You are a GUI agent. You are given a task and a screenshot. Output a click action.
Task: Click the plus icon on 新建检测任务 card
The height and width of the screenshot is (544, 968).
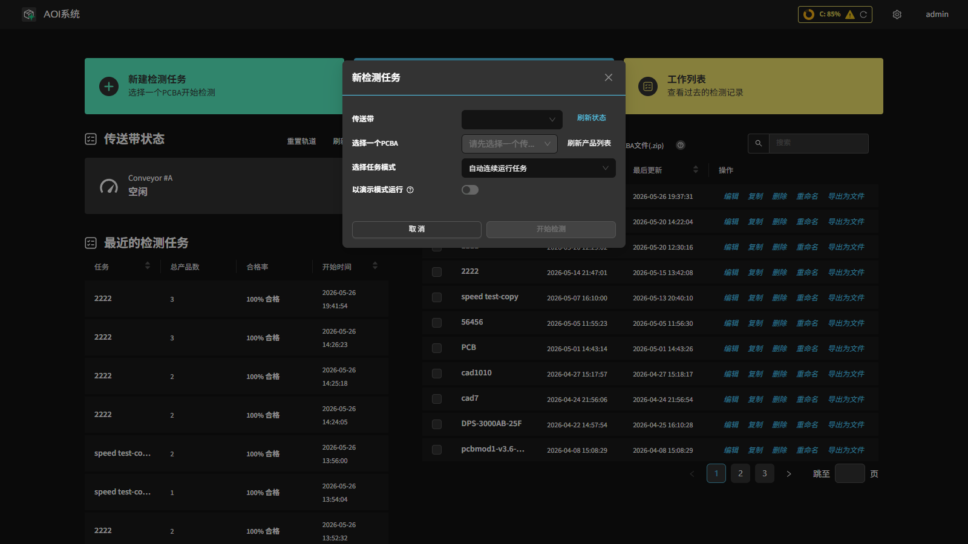pos(109,86)
